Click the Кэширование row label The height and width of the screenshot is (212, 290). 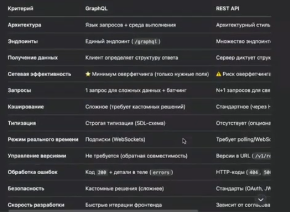click(26, 107)
